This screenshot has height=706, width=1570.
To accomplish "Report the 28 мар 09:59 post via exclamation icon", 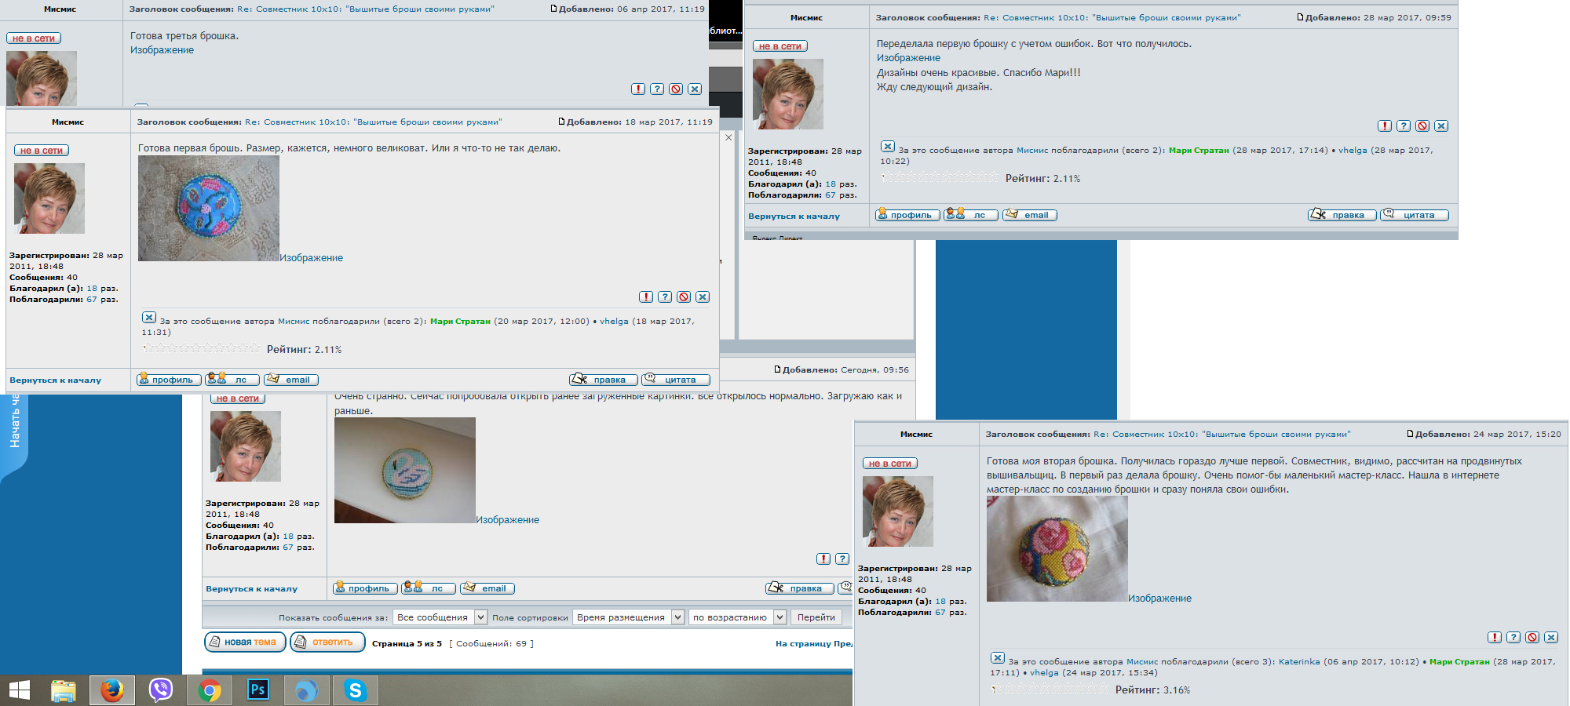I will tap(1385, 126).
